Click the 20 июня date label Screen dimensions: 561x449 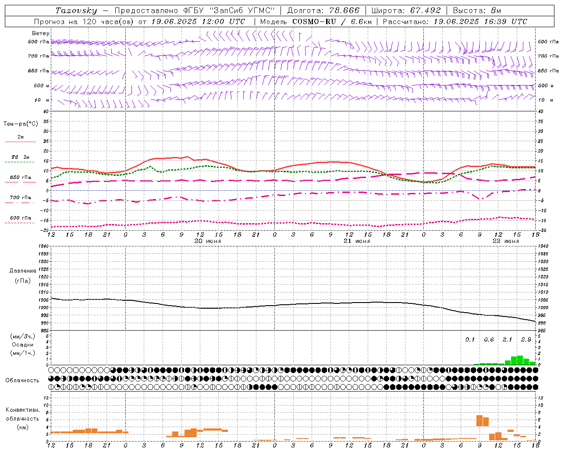click(x=208, y=241)
